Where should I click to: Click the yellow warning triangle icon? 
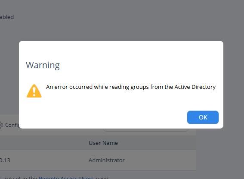point(34,91)
